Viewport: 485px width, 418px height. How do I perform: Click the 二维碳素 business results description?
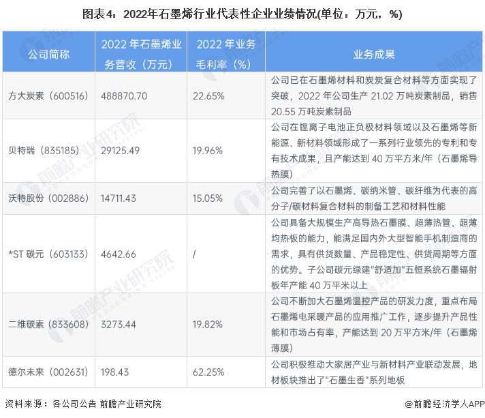[x=374, y=325]
